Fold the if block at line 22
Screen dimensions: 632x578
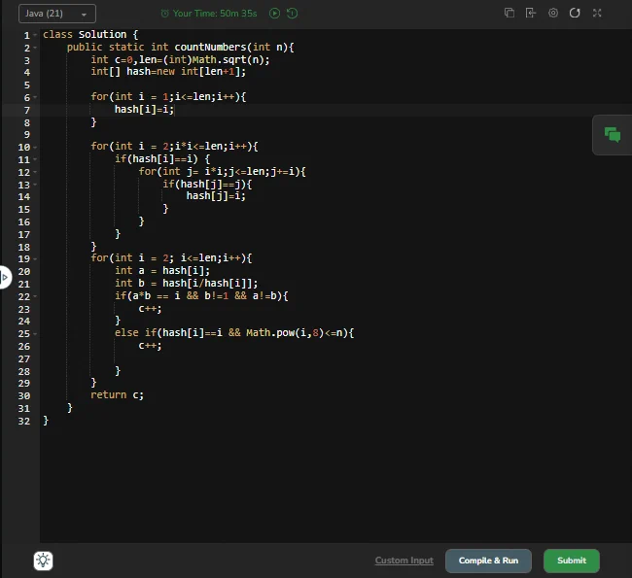[x=35, y=296]
